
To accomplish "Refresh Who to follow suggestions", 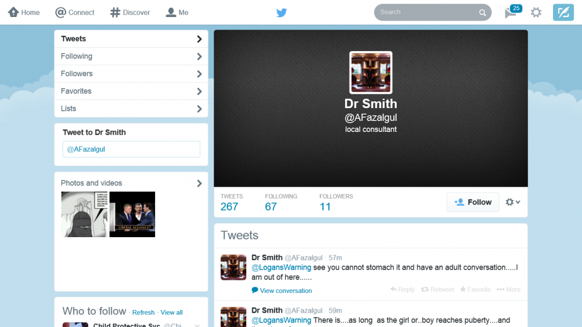I will [143, 313].
